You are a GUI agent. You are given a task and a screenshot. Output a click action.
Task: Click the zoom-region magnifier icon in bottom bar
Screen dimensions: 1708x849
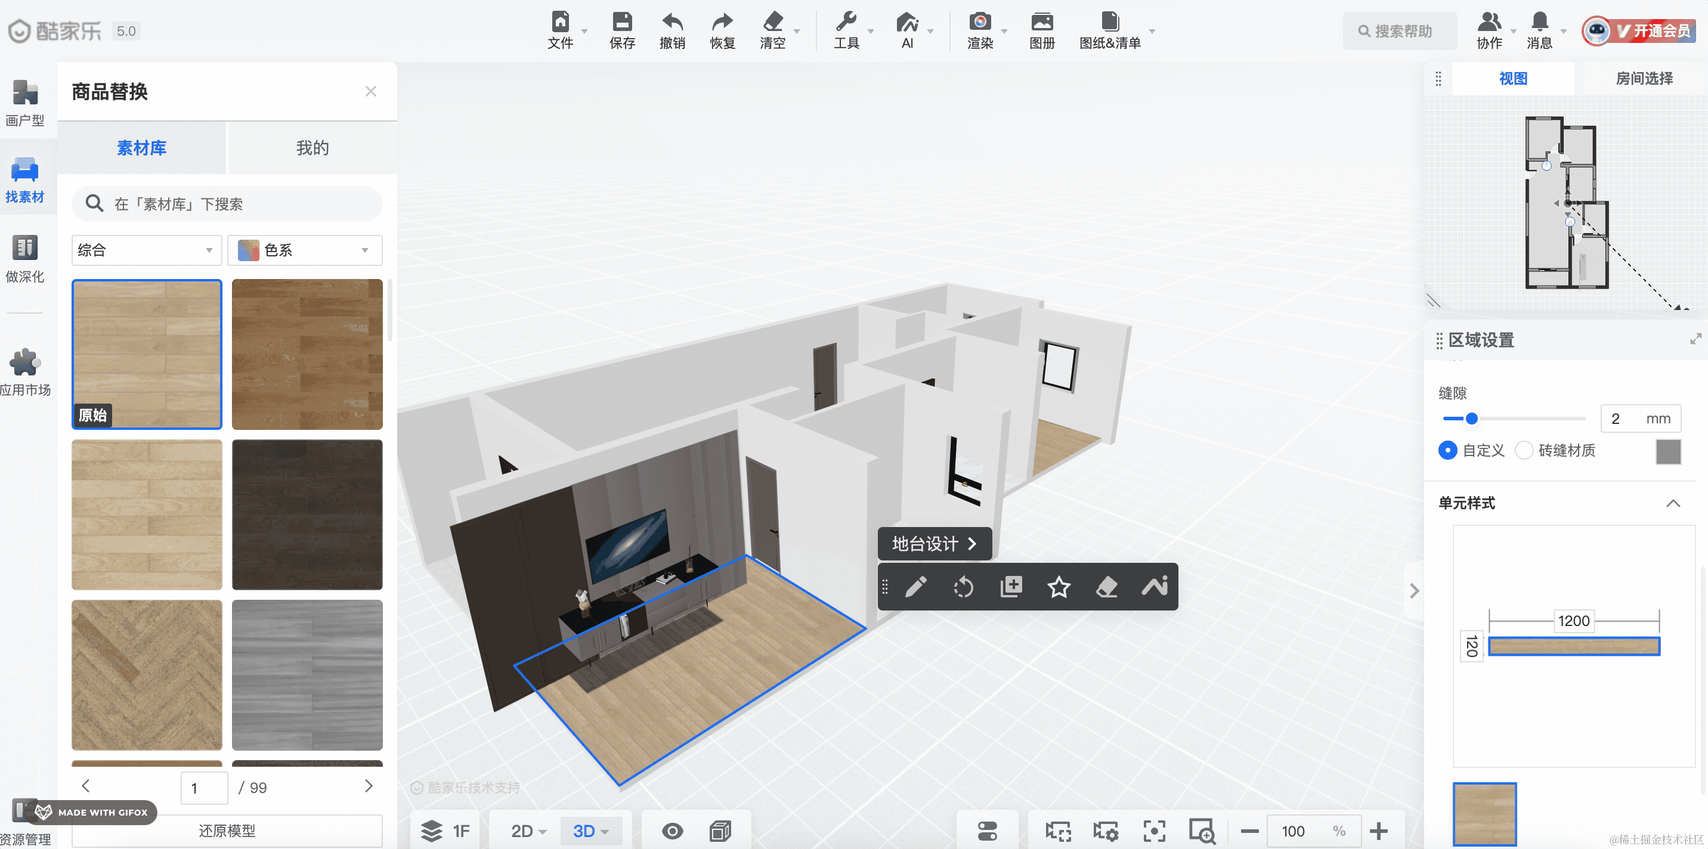coord(1202,831)
